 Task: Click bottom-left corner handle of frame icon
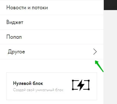click(73, 89)
